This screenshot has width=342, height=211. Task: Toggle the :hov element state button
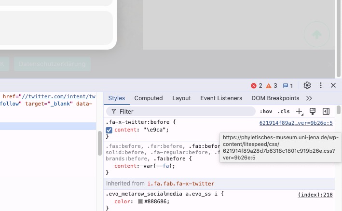click(266, 111)
